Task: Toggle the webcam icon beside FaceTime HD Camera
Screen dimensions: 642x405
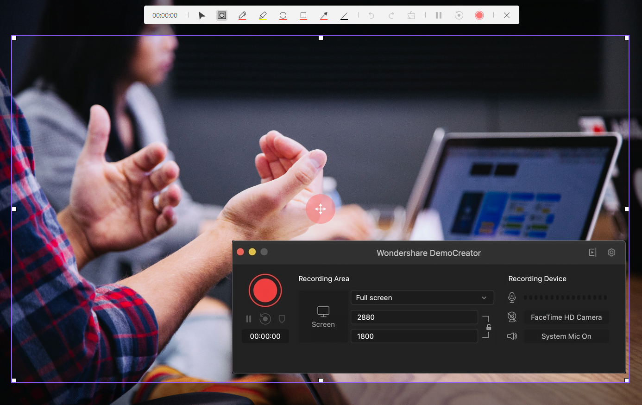Action: pyautogui.click(x=512, y=317)
